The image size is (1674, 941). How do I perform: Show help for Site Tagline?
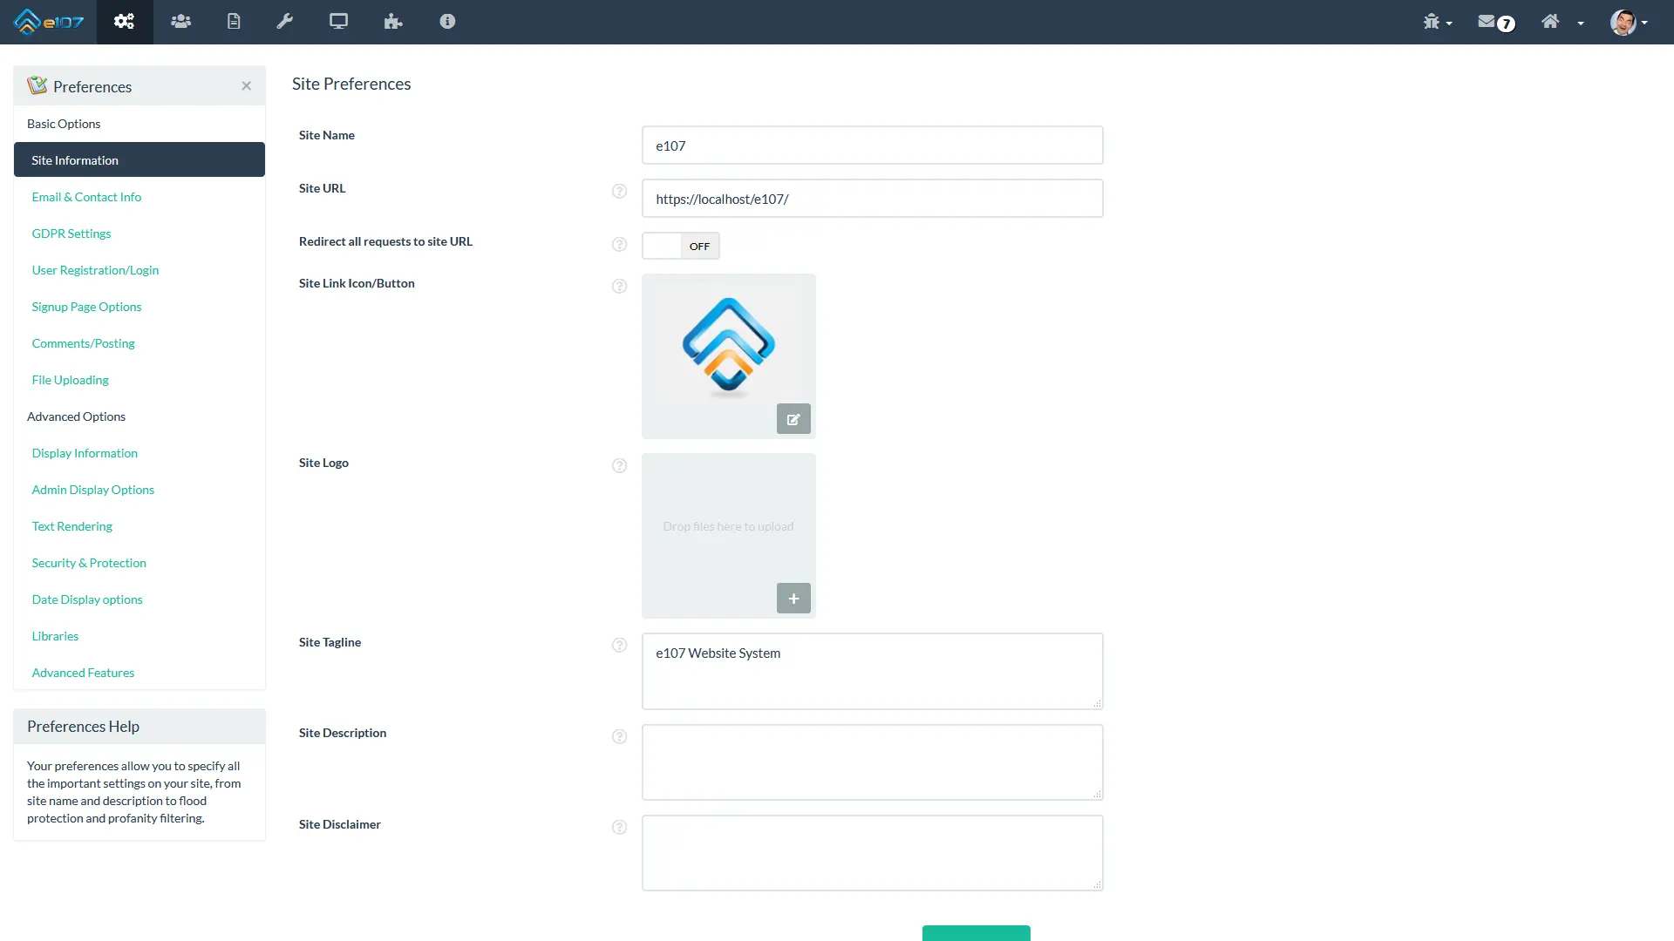click(x=619, y=645)
